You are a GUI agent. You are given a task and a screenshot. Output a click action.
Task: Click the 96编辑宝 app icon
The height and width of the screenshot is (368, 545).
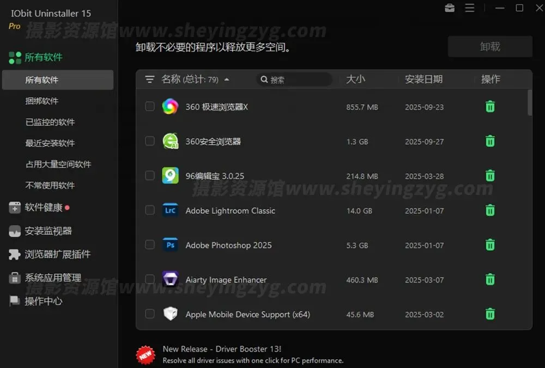(170, 175)
